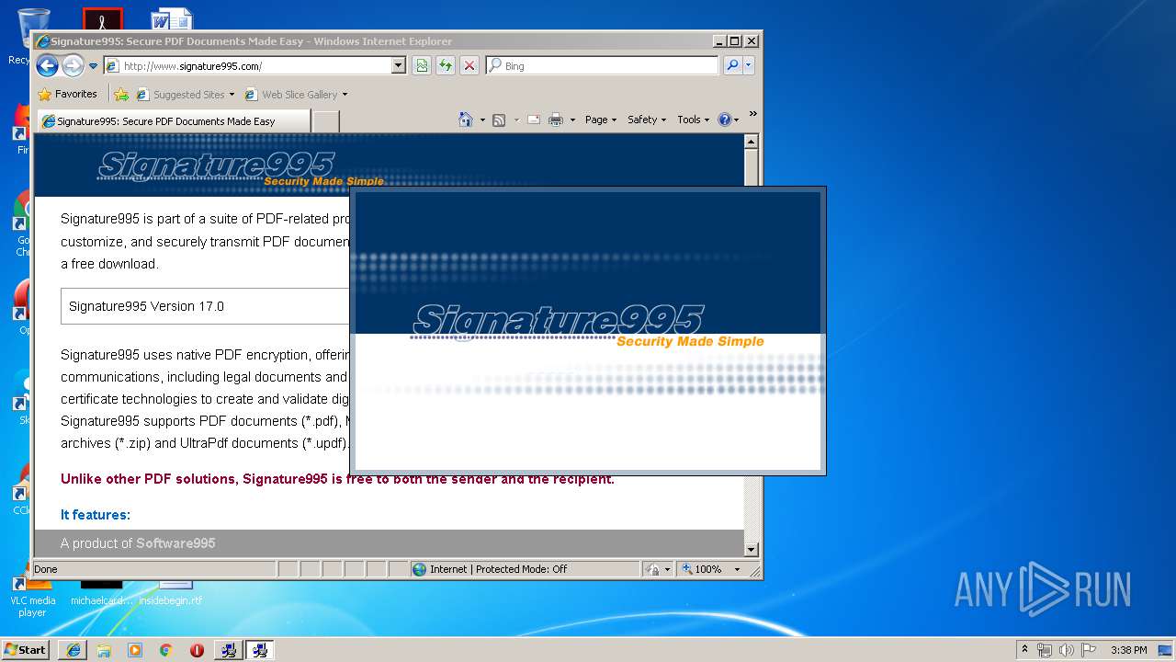Click Chrome icon on the taskbar

tap(166, 650)
